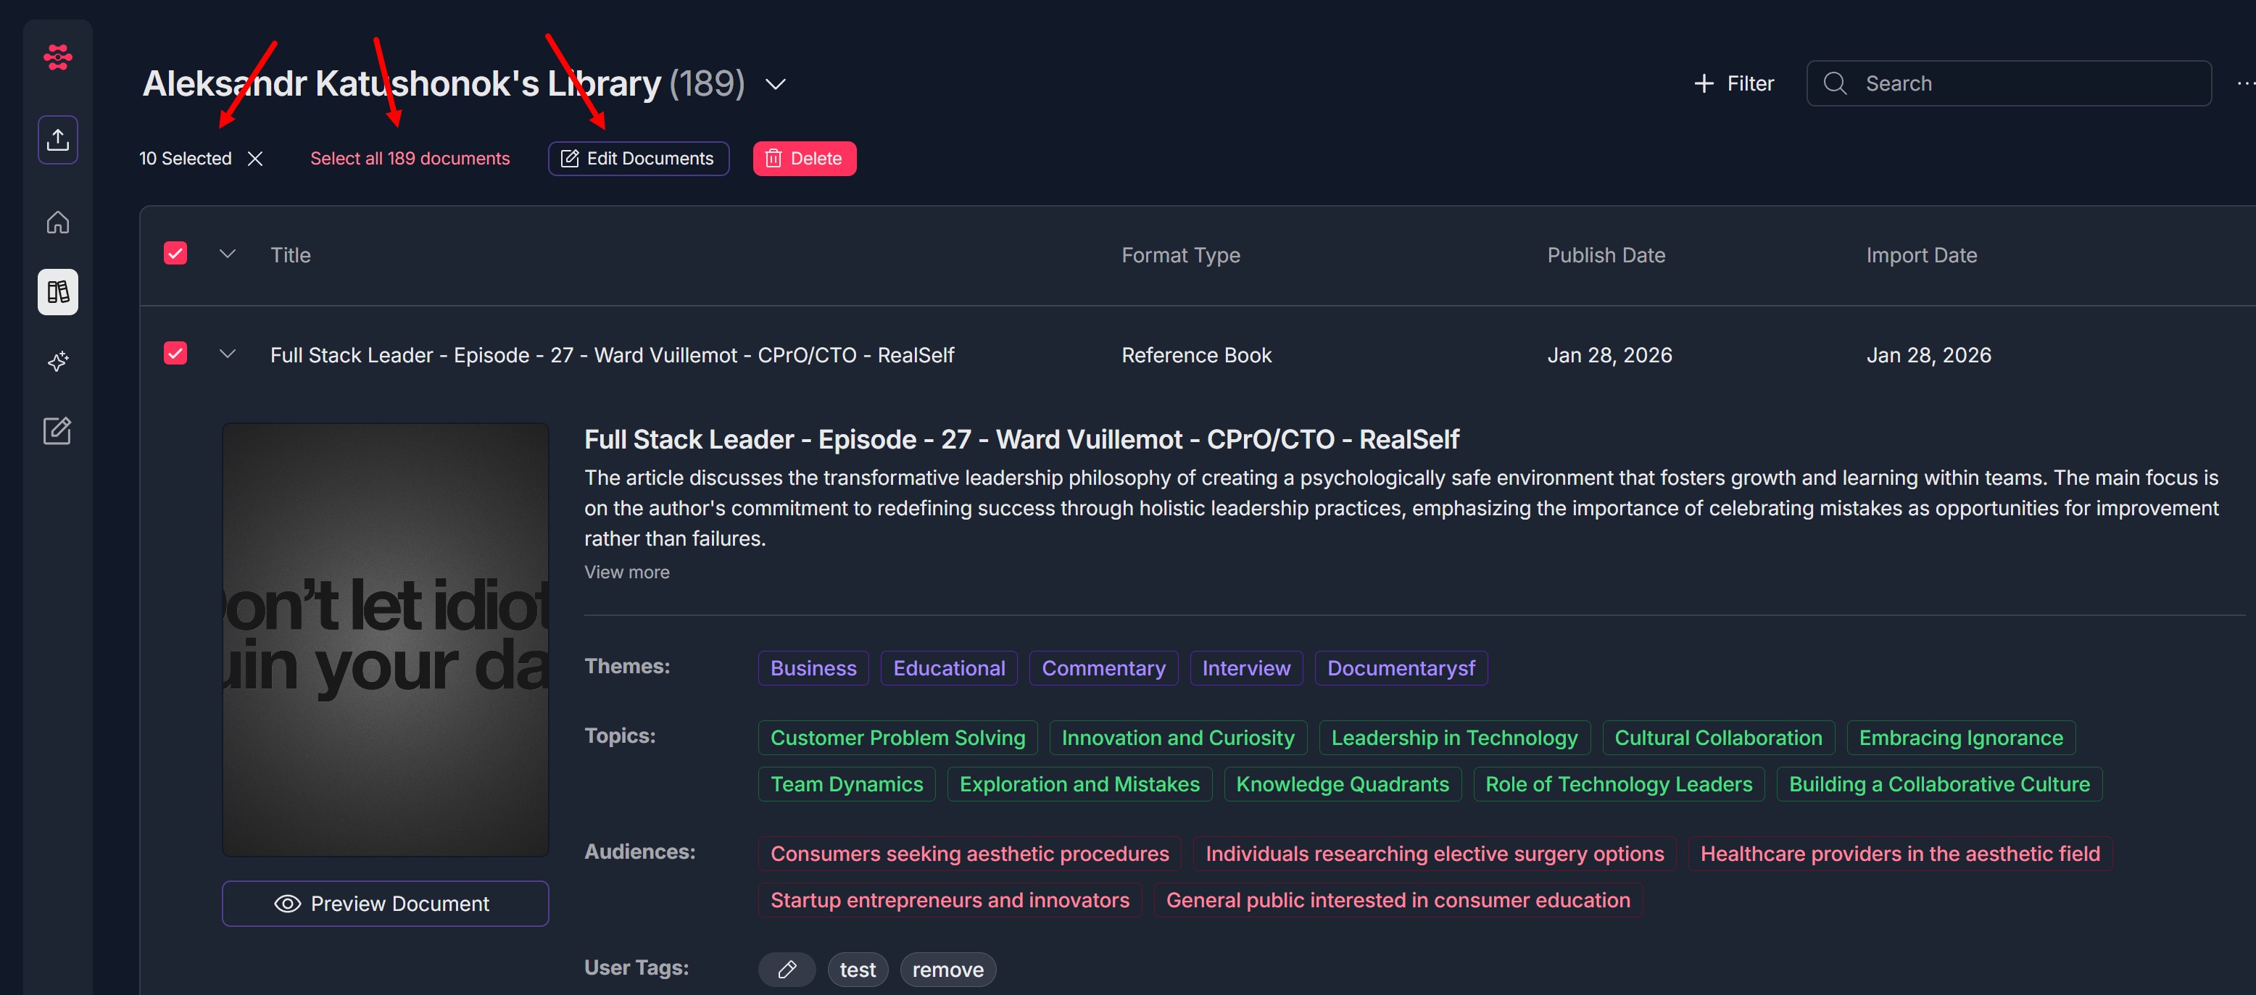
Task: Click Select all 189 documents link
Action: (409, 159)
